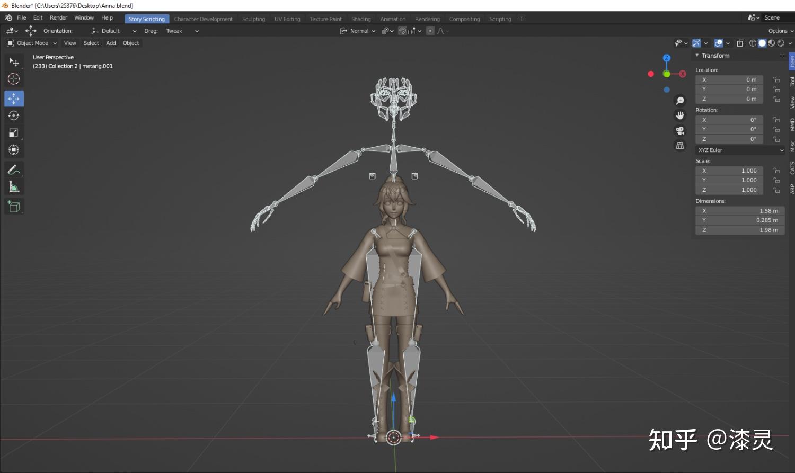795x473 pixels.
Task: Open the Transform Orientation dropdown
Action: pos(113,30)
